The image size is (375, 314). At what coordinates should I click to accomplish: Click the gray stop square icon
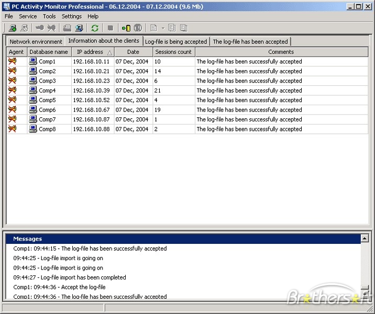point(111,28)
